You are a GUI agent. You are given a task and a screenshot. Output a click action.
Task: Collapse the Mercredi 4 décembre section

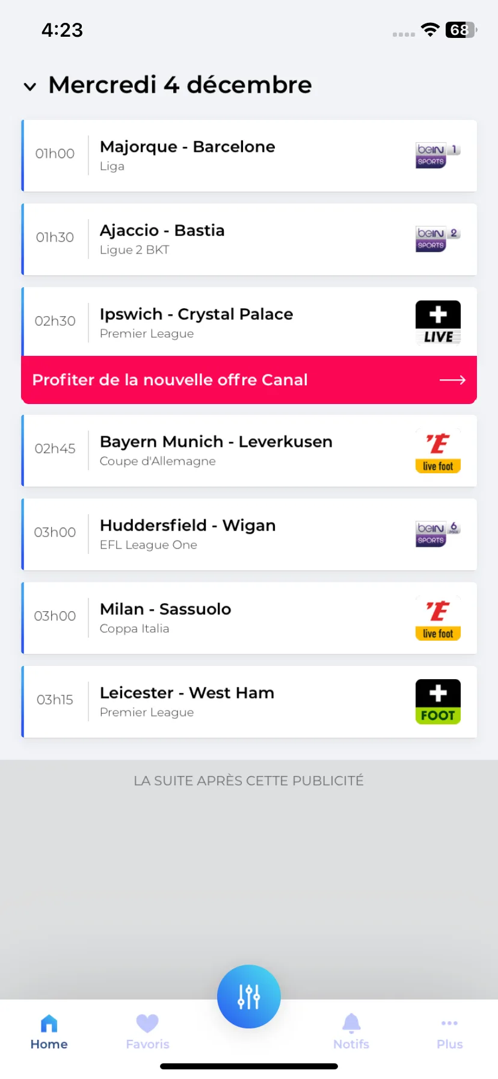30,87
